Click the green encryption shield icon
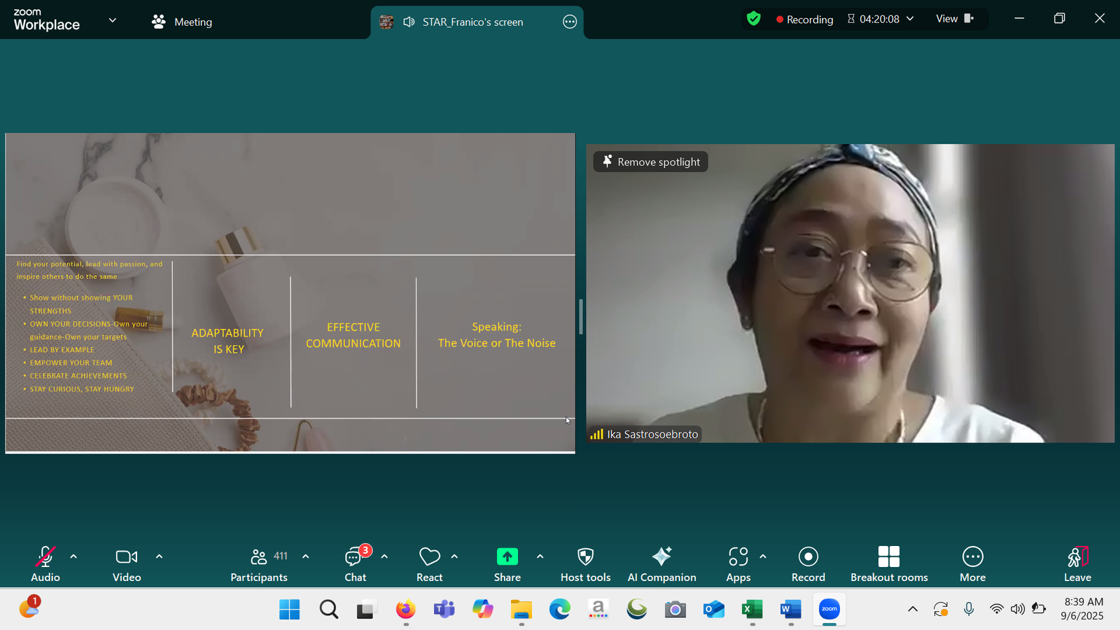The height and width of the screenshot is (630, 1120). (753, 19)
